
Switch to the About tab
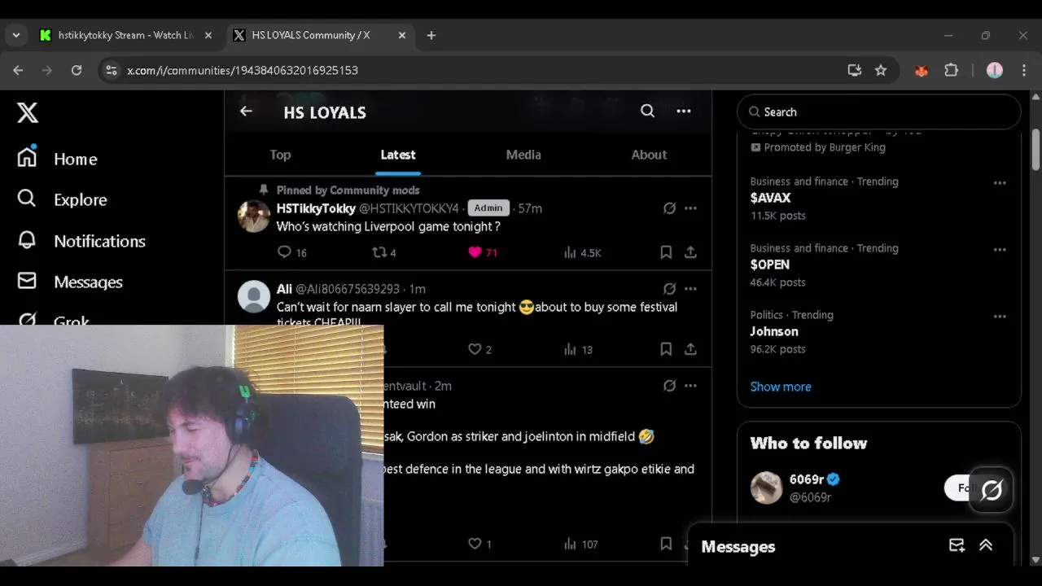click(649, 155)
